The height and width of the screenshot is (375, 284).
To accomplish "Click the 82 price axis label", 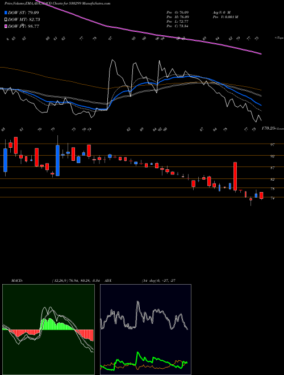I will coord(272,180).
